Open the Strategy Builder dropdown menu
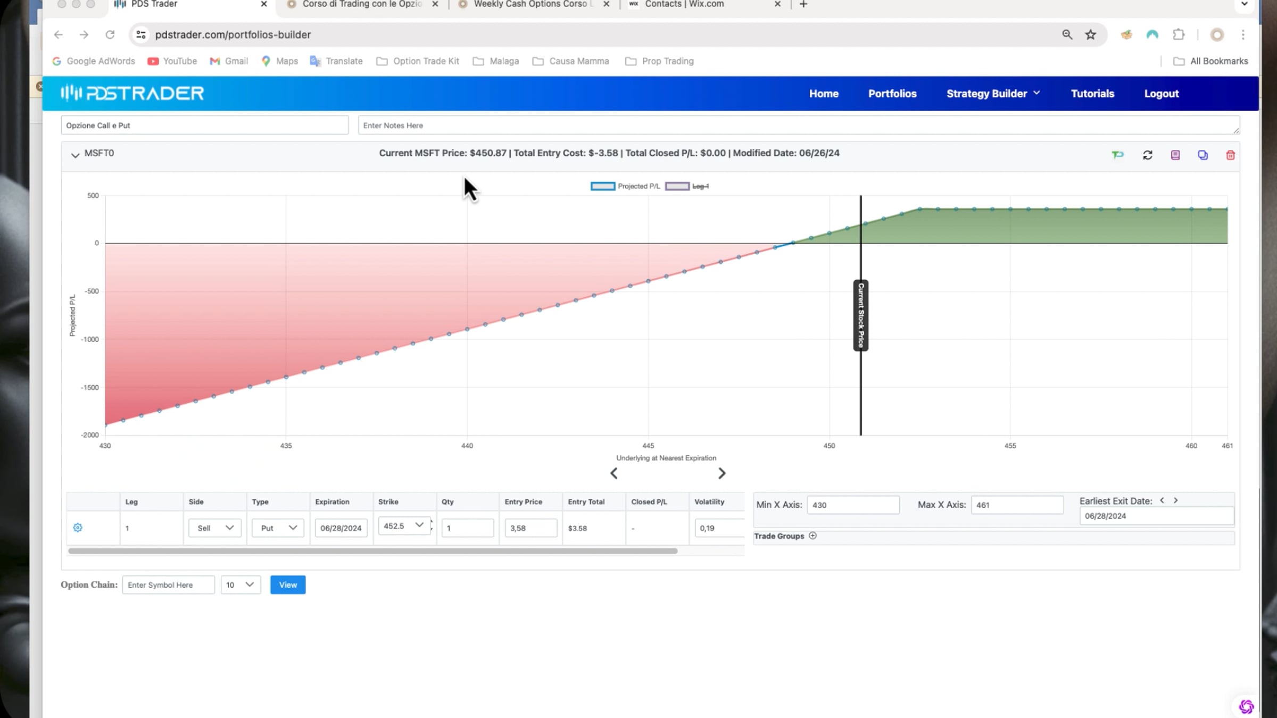The image size is (1277, 718). click(x=993, y=94)
